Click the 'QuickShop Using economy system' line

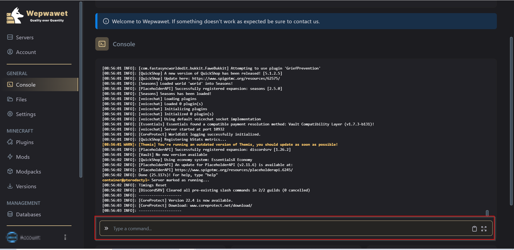[x=177, y=160]
